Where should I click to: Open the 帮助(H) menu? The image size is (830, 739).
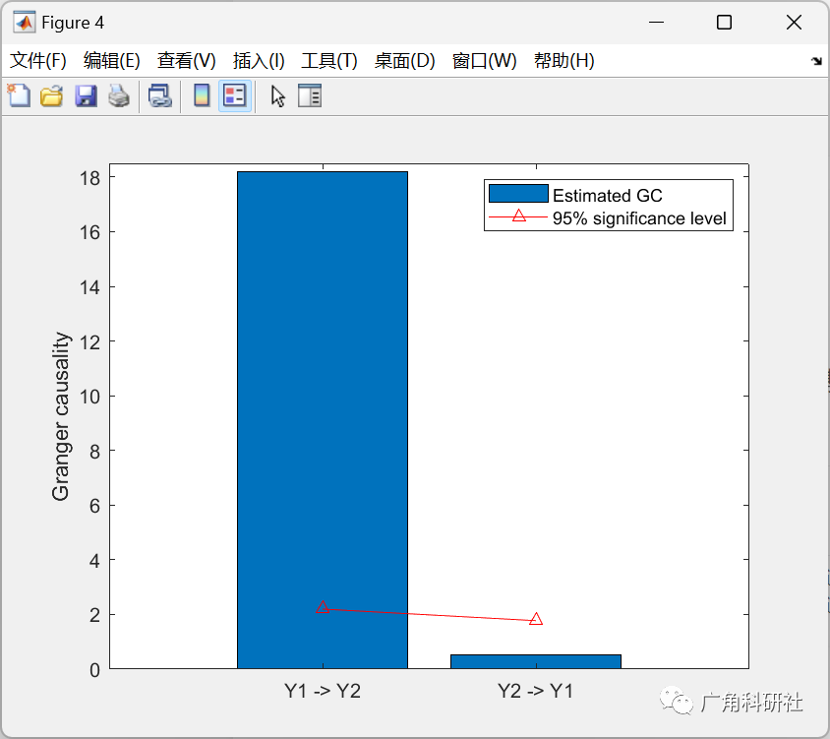point(563,60)
